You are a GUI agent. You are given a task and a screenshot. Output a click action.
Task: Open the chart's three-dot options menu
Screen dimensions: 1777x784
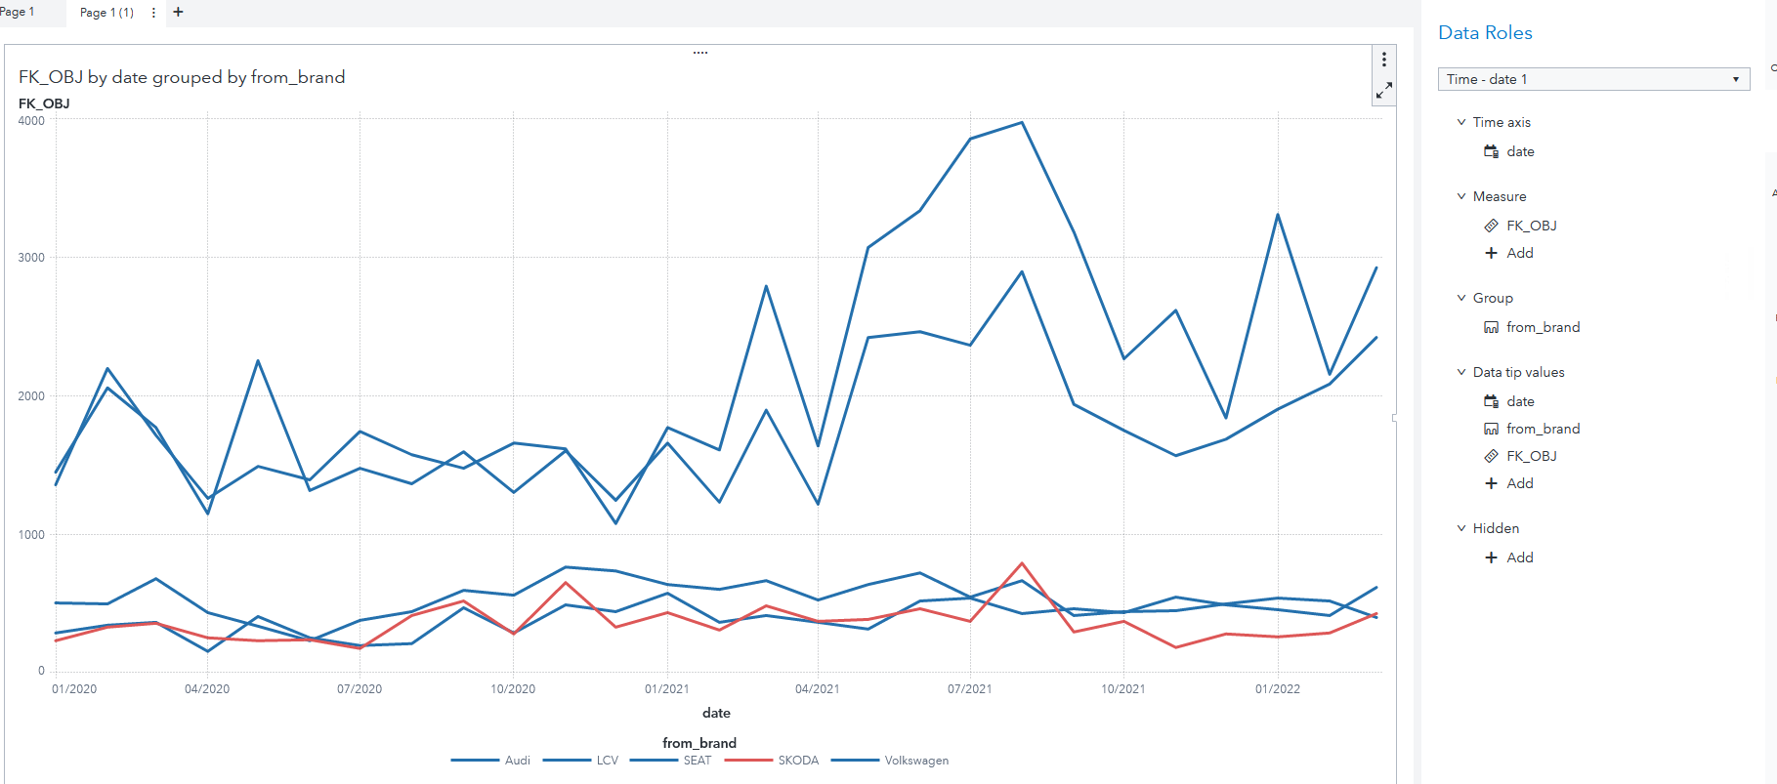click(1383, 60)
